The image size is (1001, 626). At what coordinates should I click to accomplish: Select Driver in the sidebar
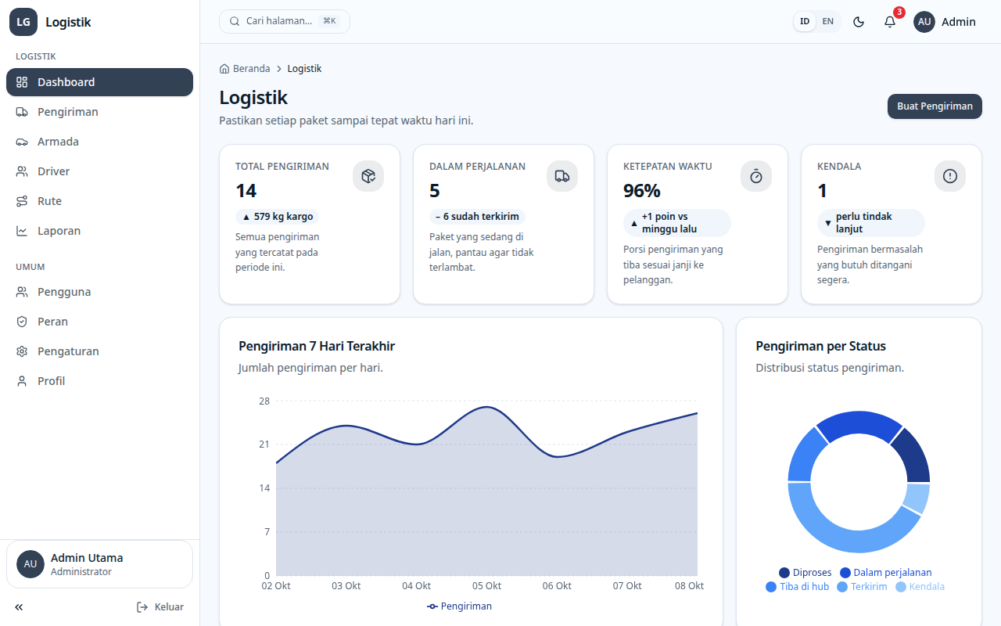pyautogui.click(x=99, y=171)
